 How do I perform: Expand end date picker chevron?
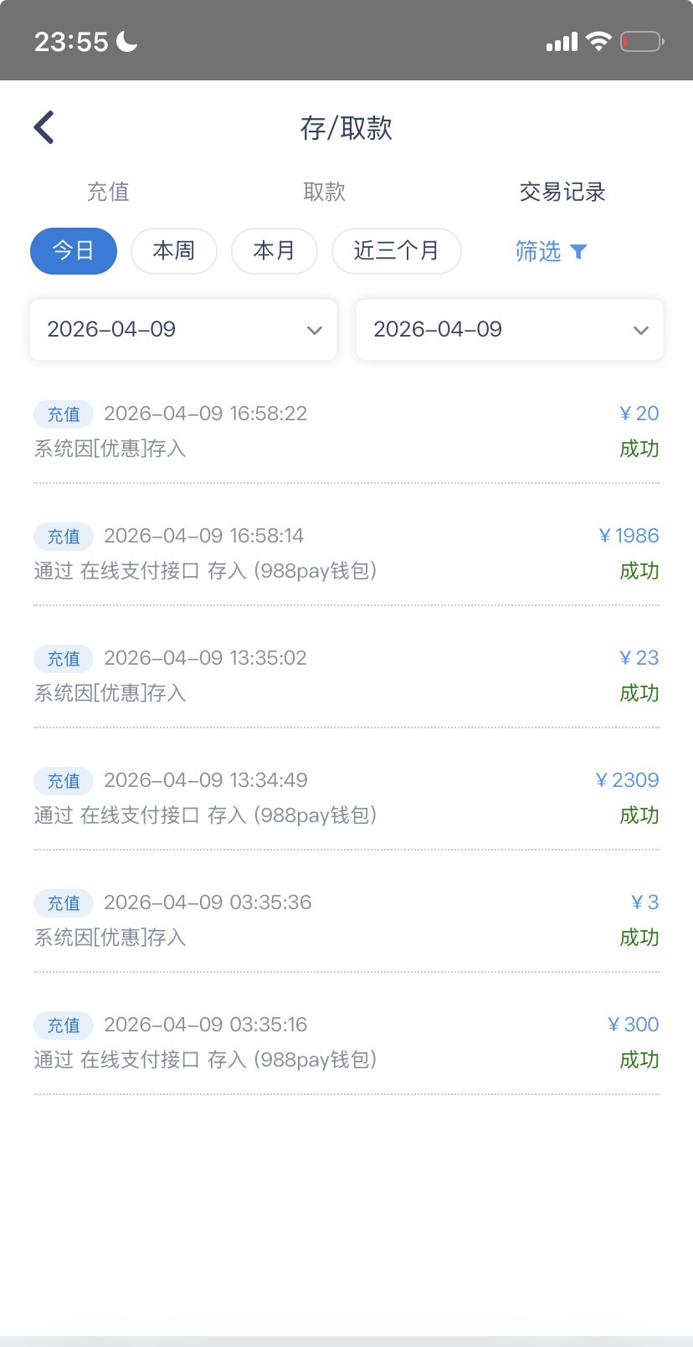tap(641, 330)
